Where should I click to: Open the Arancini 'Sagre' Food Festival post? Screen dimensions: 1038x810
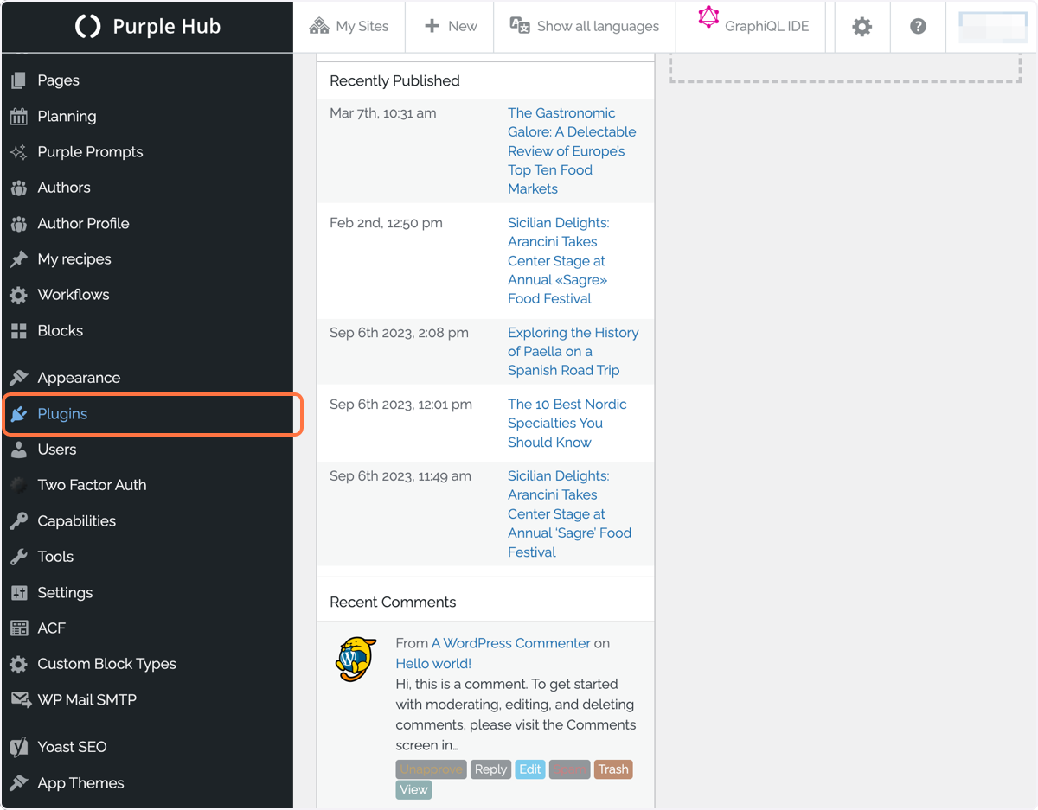(x=569, y=513)
